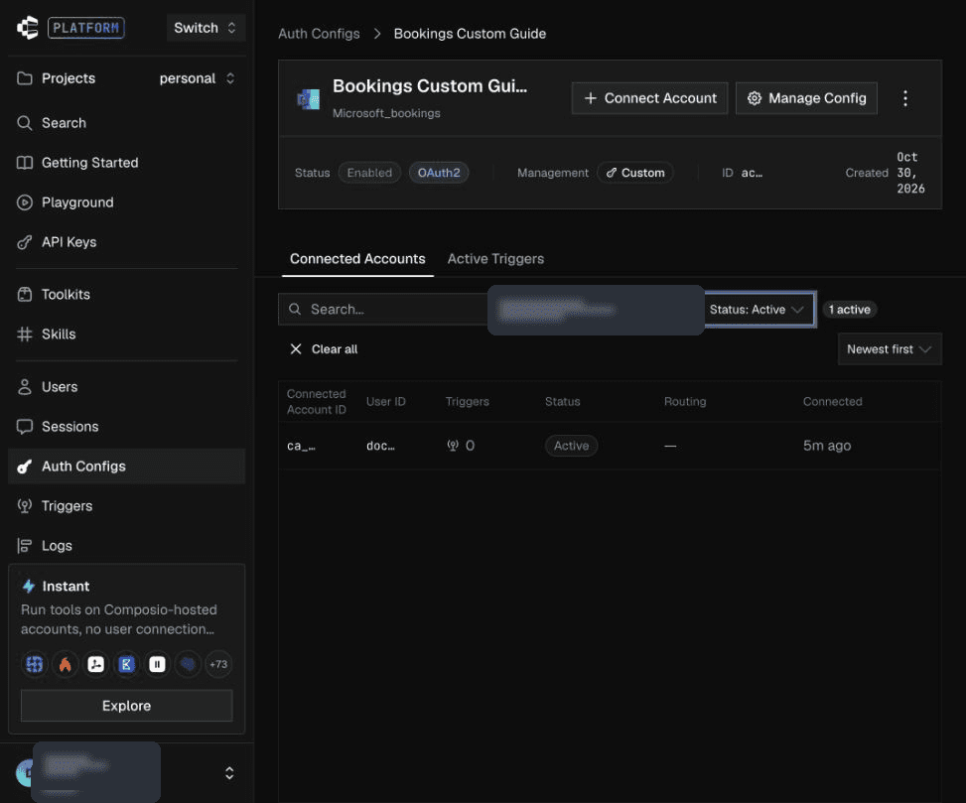Click the Clear all filters label
This screenshot has width=966, height=803.
tap(334, 349)
